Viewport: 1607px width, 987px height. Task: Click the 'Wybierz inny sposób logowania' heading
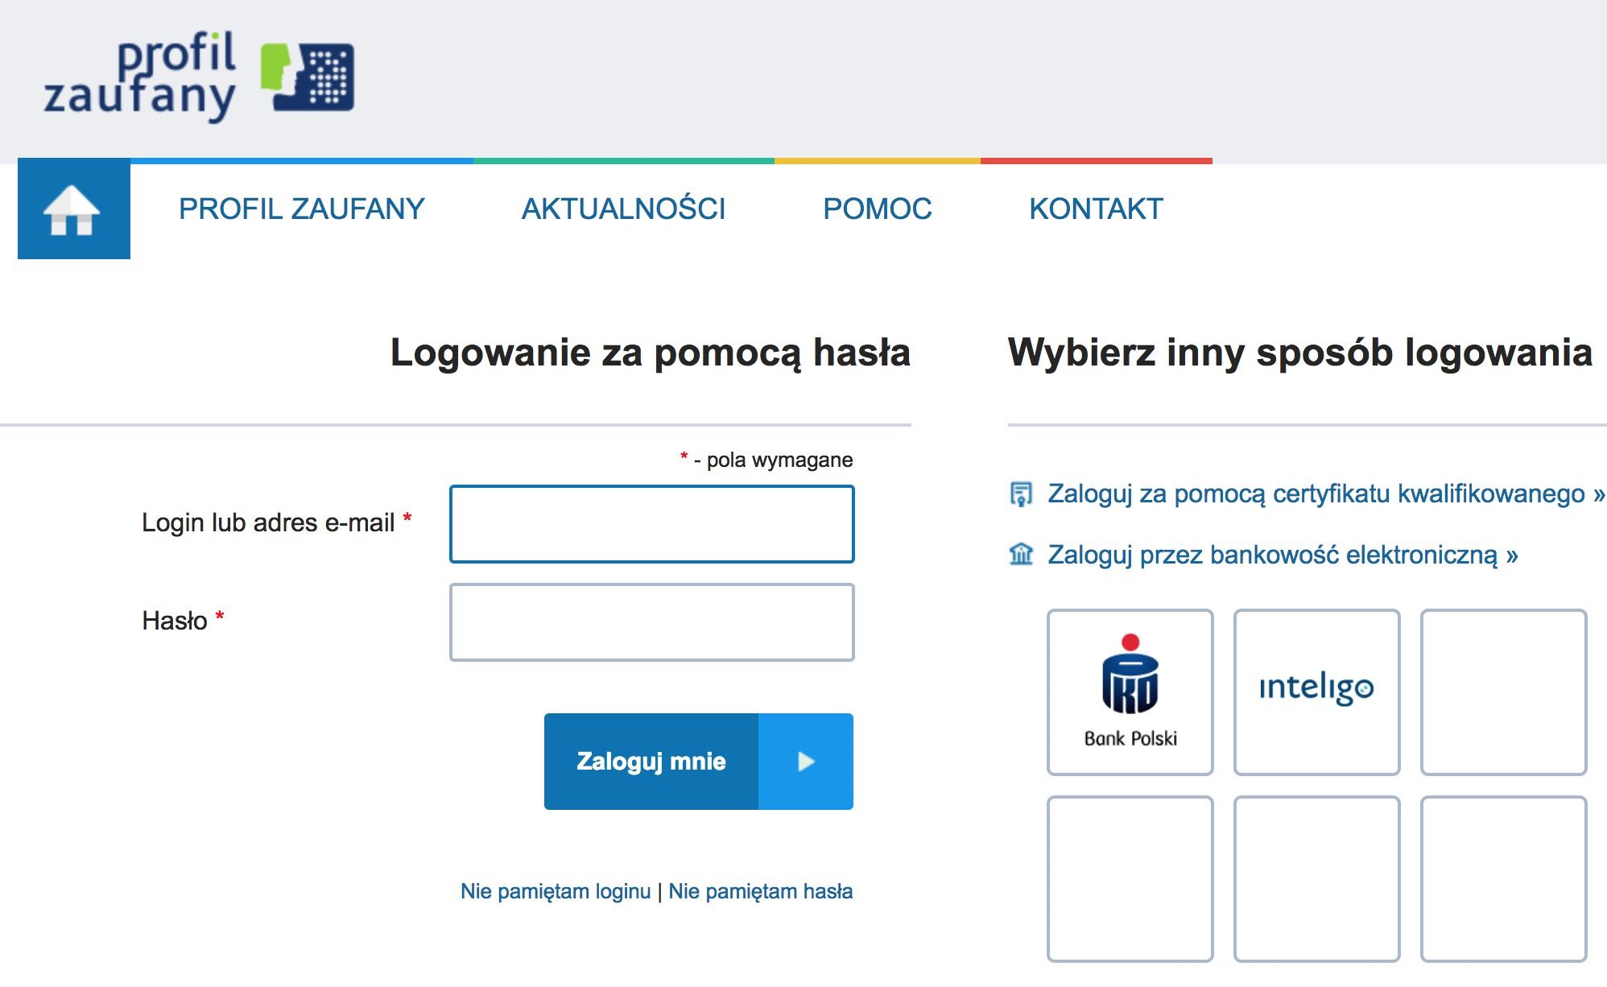tap(1300, 353)
